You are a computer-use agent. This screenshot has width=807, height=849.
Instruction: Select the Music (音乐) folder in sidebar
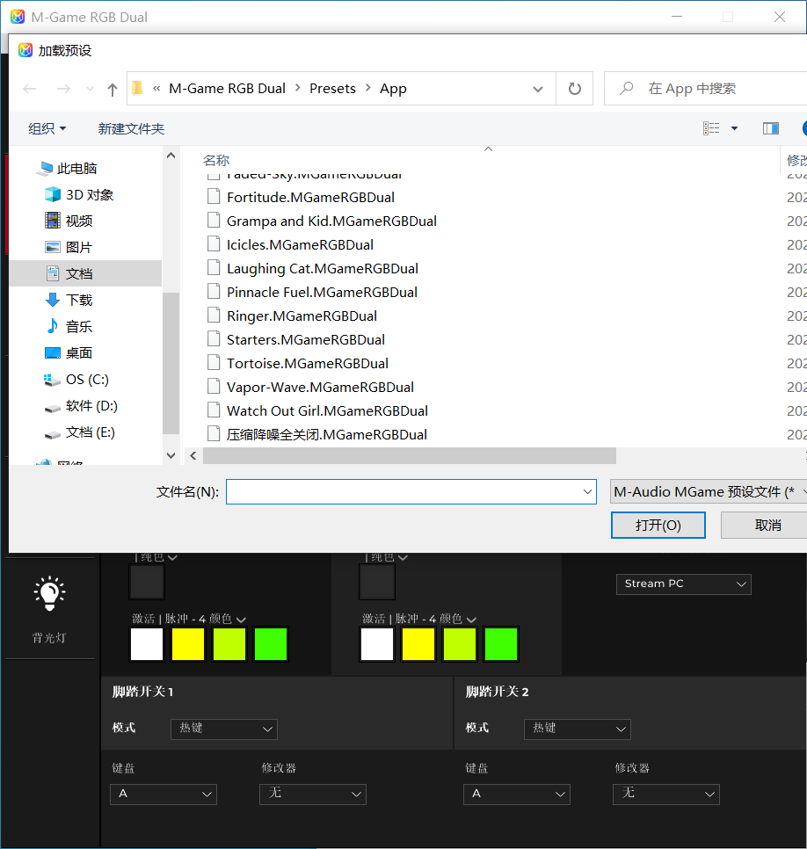click(x=78, y=326)
